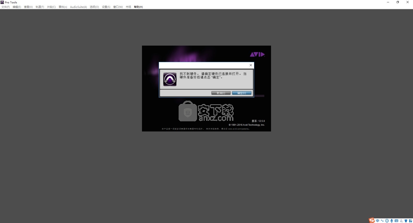Image resolution: width=413 pixels, height=223 pixels.
Task: Open the 片段(C) menu
Action: [51, 7]
